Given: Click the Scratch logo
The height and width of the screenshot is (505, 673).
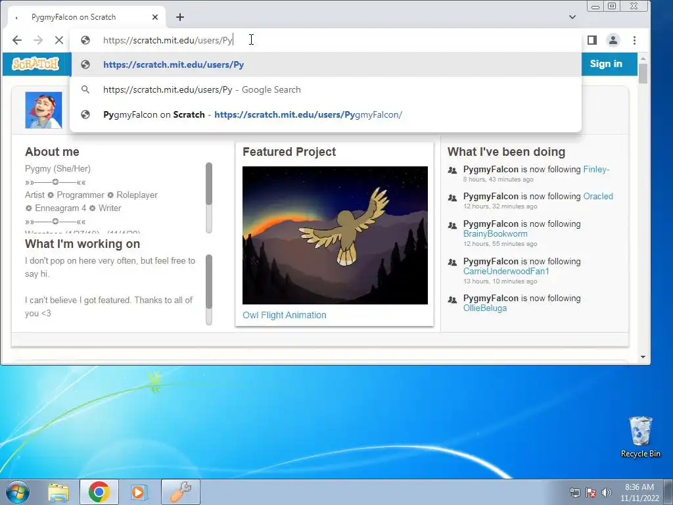Looking at the screenshot, I should (35, 64).
